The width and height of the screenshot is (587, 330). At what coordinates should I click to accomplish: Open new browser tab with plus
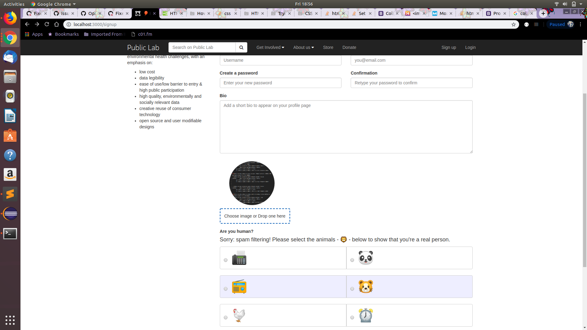click(543, 13)
